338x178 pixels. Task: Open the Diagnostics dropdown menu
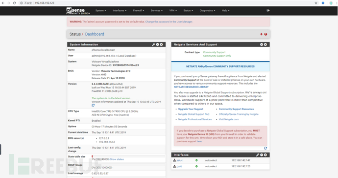click(x=207, y=11)
